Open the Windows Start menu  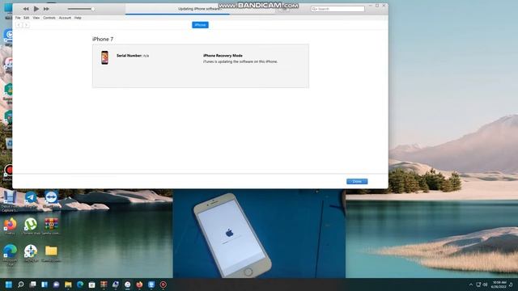tap(9, 285)
